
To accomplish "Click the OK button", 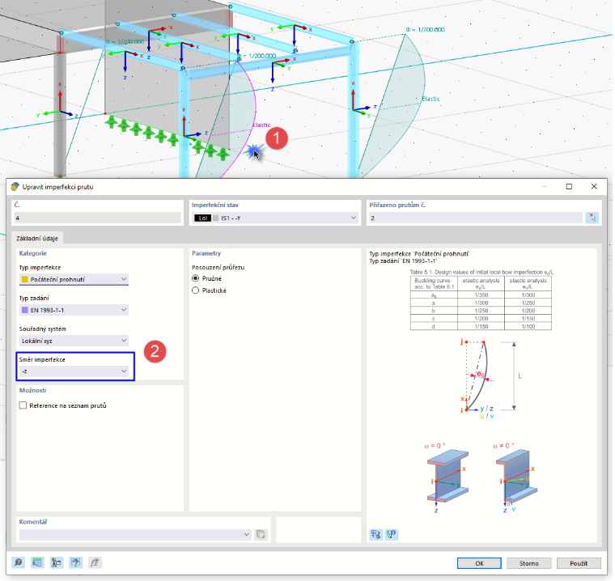I will [x=479, y=563].
